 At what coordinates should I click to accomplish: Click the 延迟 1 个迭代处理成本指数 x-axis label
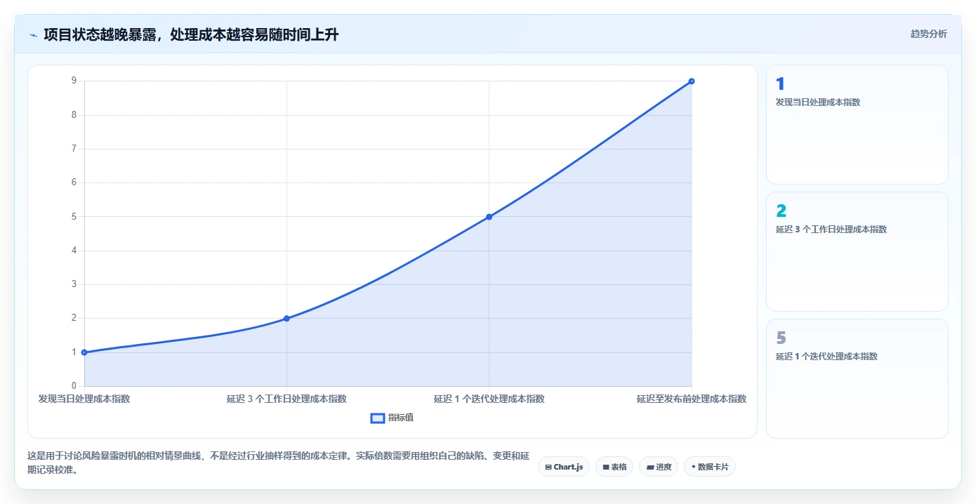[489, 399]
